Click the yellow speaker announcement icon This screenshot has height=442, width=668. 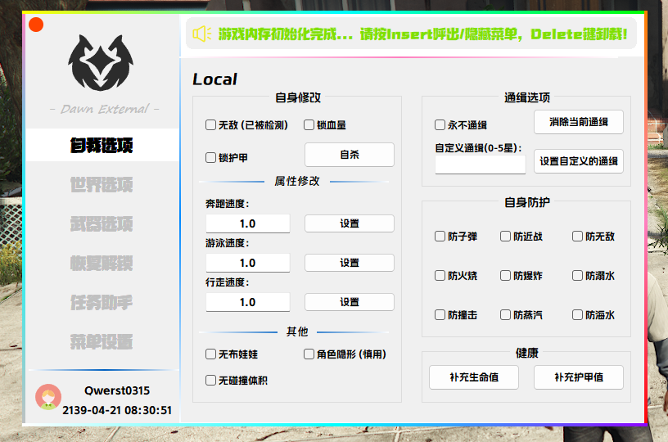tap(202, 34)
